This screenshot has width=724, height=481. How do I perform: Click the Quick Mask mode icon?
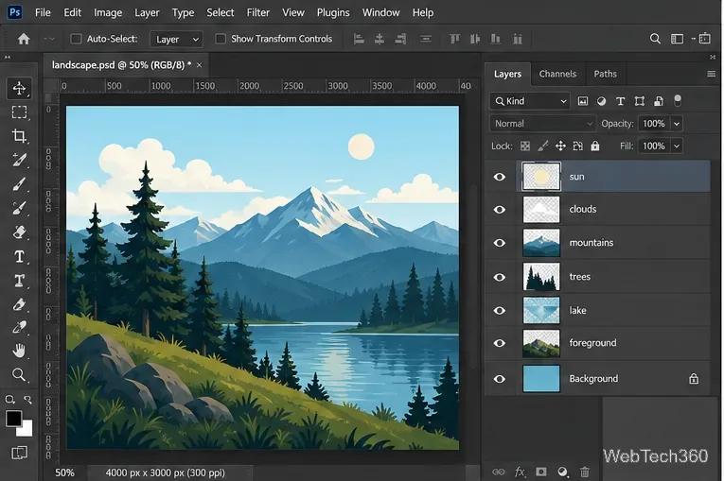tap(19, 453)
